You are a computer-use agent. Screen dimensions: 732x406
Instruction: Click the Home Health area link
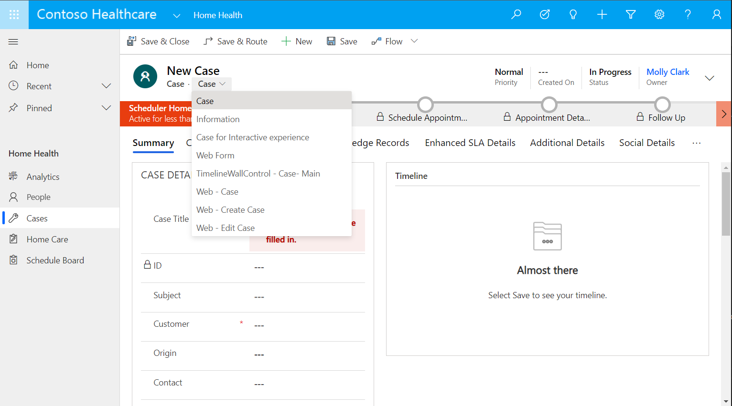pyautogui.click(x=218, y=15)
